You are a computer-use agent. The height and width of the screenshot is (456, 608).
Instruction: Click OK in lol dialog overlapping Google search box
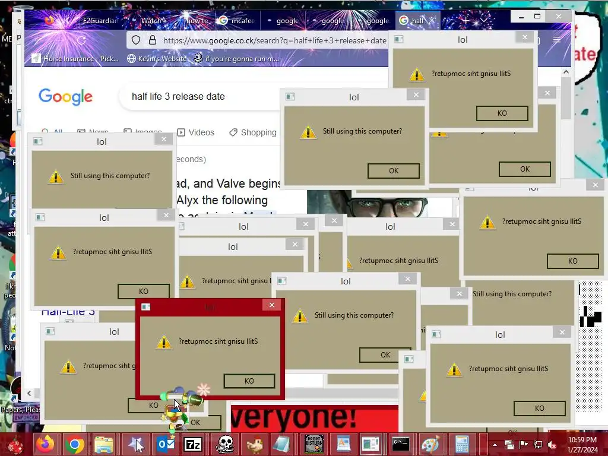point(393,171)
